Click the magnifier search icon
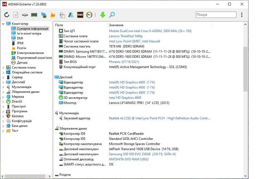The height and width of the screenshot is (179, 259). pos(112,15)
